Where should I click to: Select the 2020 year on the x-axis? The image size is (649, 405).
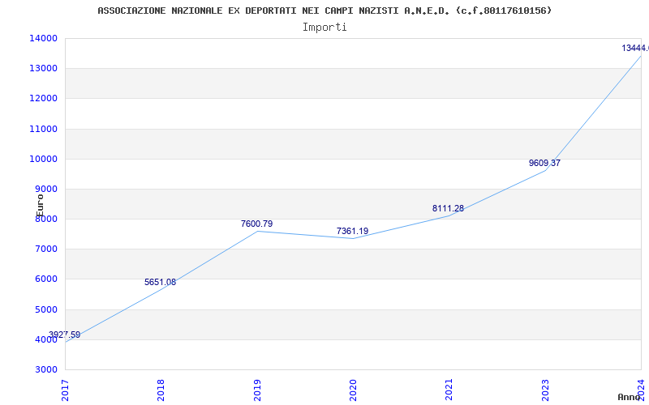pyautogui.click(x=353, y=389)
